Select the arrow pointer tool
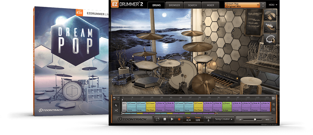Image resolution: width=313 pixels, height=135 pixels. click(116, 105)
